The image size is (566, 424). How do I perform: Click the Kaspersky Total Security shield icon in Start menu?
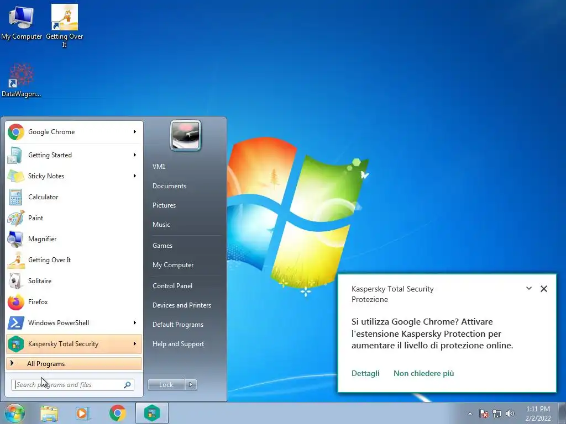coord(16,344)
